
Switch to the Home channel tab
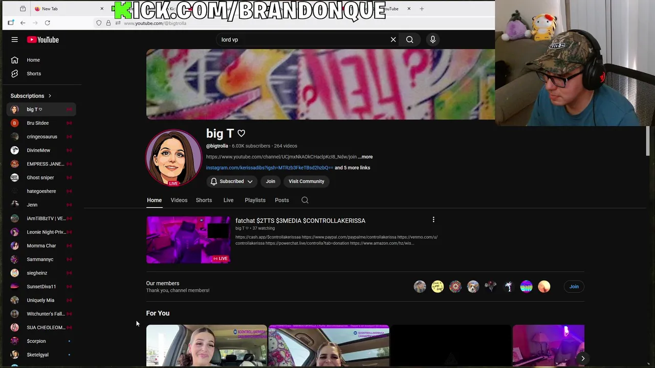click(x=154, y=200)
